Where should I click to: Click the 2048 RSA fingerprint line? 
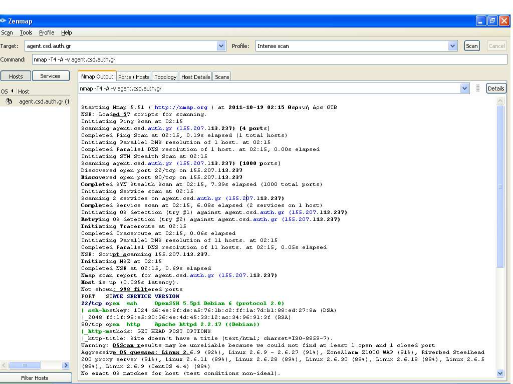click(186, 317)
